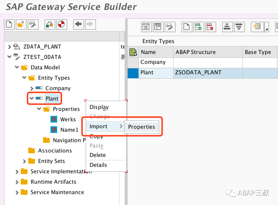The width and height of the screenshot is (278, 205).
Task: Choose Delete from the context menu
Action: tap(106, 155)
